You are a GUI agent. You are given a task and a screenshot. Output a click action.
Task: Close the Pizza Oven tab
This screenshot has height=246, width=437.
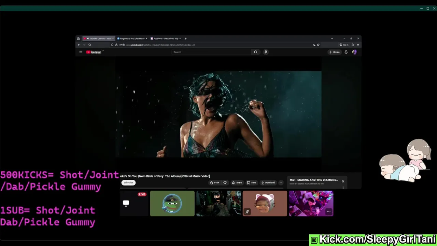[x=180, y=39]
